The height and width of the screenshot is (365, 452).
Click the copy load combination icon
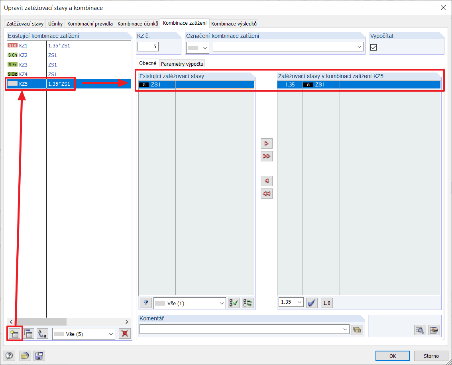(29, 334)
